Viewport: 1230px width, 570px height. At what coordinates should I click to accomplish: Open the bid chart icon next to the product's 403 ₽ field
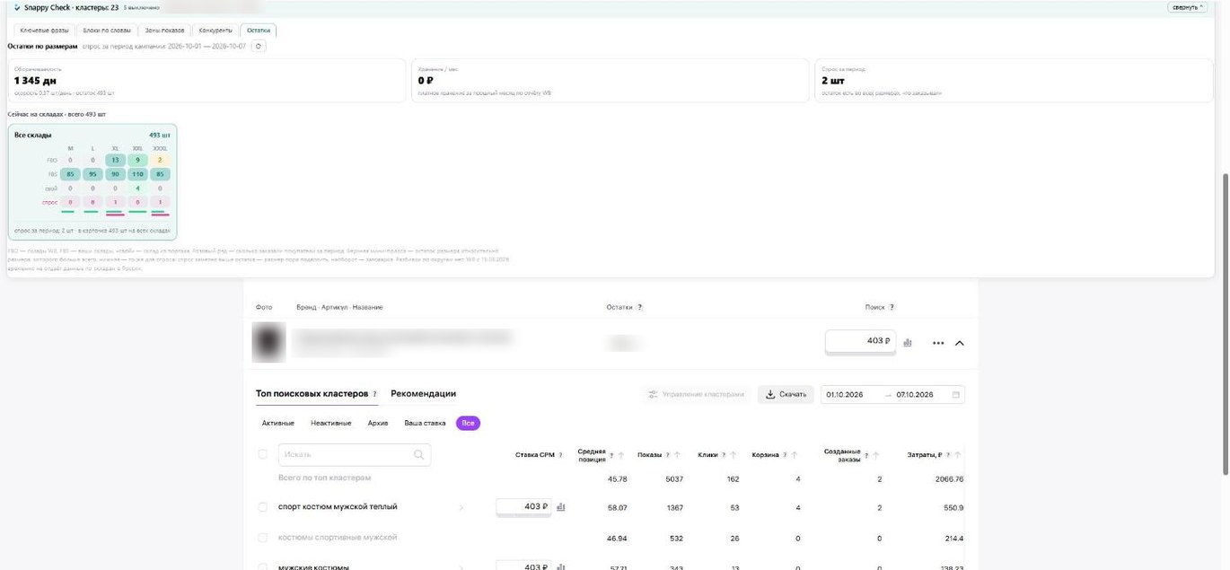[x=908, y=343]
